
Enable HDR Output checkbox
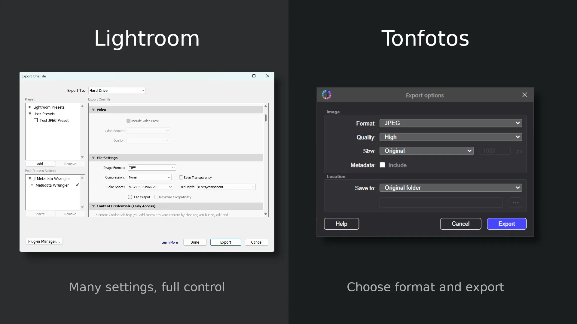point(130,197)
